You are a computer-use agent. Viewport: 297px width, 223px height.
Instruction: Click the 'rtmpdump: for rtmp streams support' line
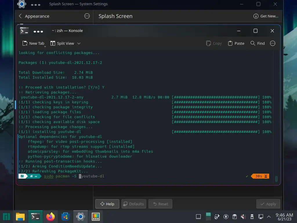pyautogui.click(x=81, y=146)
